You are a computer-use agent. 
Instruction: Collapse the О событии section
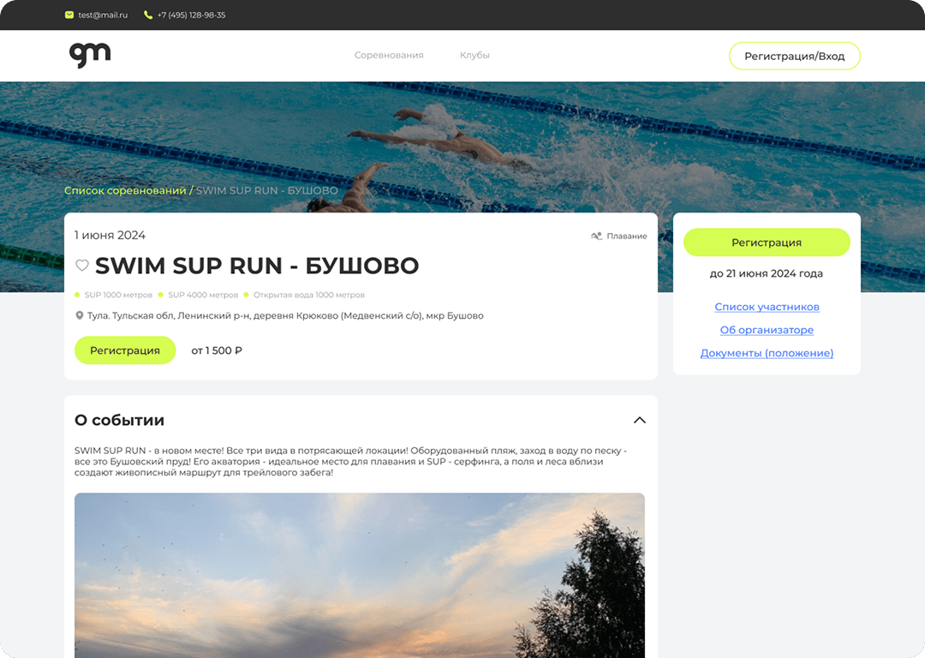click(x=639, y=420)
